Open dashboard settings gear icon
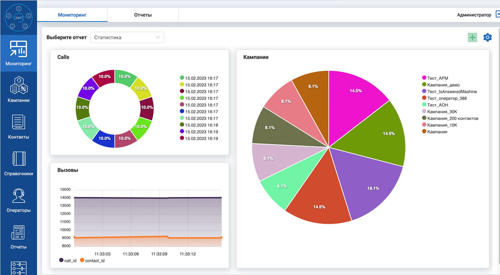500x275 pixels. pyautogui.click(x=487, y=37)
